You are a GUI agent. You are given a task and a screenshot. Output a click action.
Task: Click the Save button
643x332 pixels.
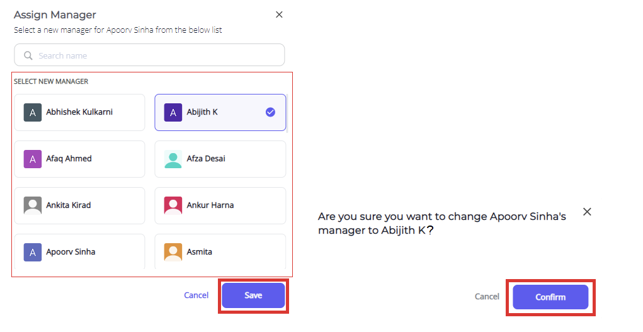tap(253, 295)
